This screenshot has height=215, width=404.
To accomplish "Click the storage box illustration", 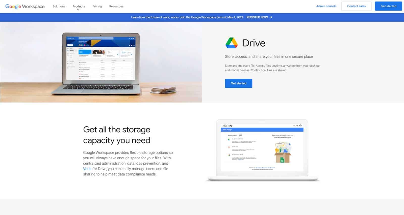I will (283, 152).
